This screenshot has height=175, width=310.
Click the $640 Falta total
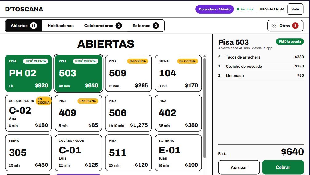click(x=292, y=152)
